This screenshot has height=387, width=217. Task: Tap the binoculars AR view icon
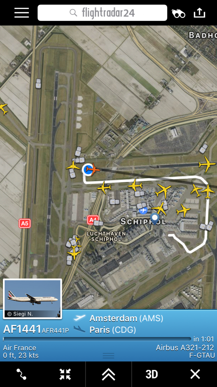(179, 13)
